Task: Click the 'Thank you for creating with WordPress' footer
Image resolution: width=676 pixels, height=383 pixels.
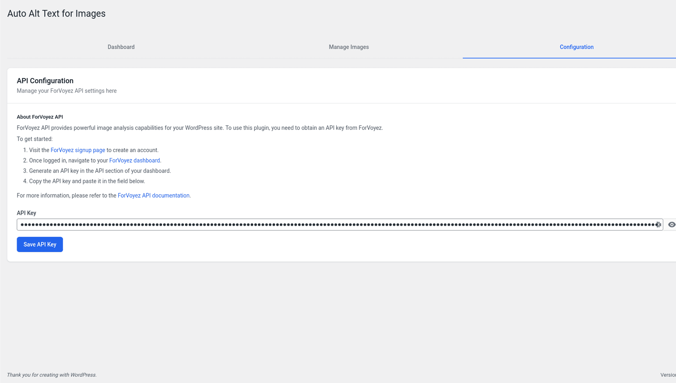Action: tap(52, 375)
